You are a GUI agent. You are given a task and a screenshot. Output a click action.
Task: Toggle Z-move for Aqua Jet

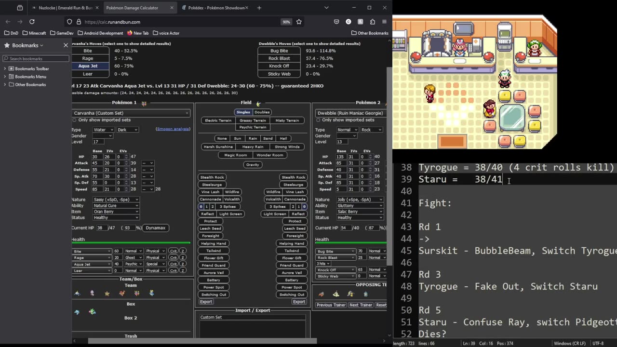(183, 264)
